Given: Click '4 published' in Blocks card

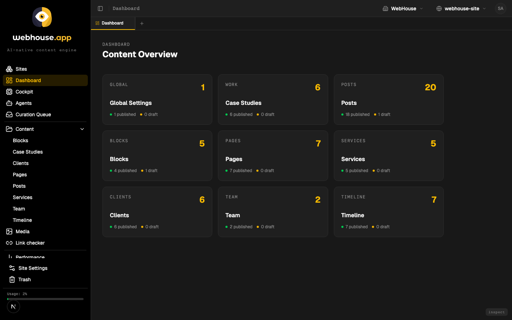Looking at the screenshot, I should pyautogui.click(x=125, y=171).
